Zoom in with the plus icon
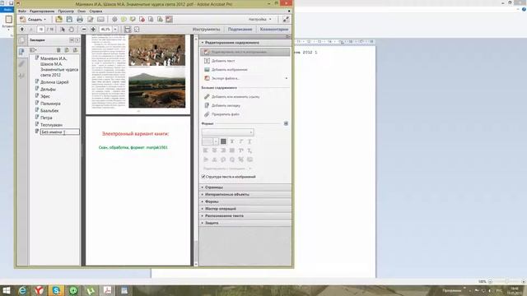 pyautogui.click(x=93, y=30)
